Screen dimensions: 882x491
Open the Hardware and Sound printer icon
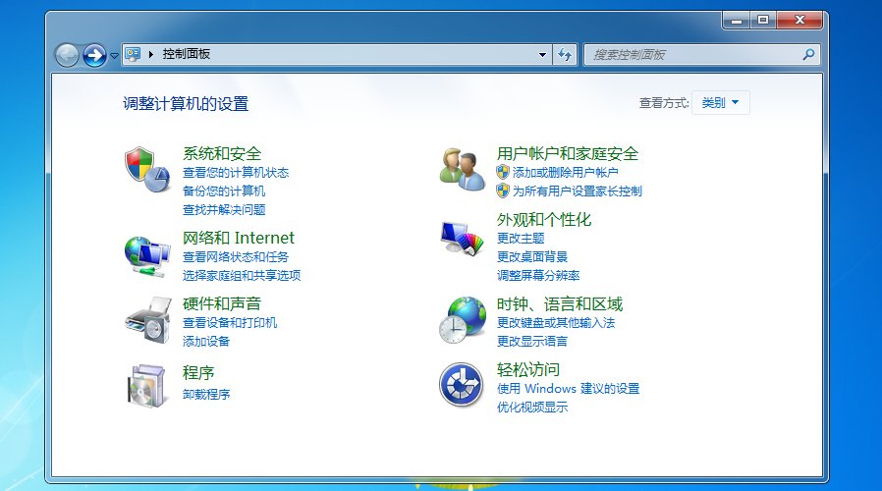click(148, 320)
